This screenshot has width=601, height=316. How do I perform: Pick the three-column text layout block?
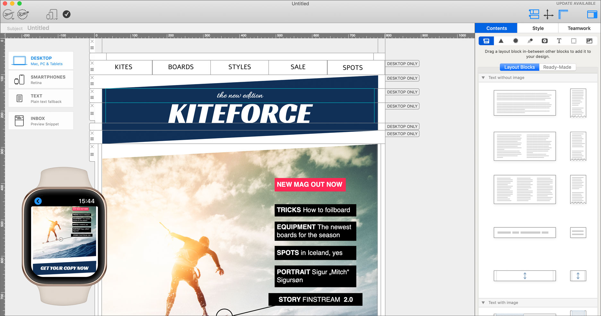[x=525, y=190]
